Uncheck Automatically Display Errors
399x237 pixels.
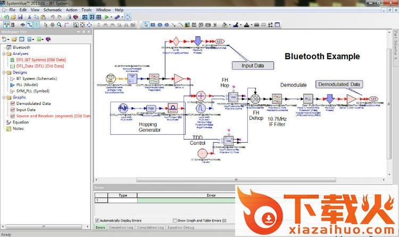pos(97,220)
